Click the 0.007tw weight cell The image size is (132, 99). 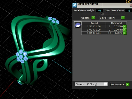[118, 30]
